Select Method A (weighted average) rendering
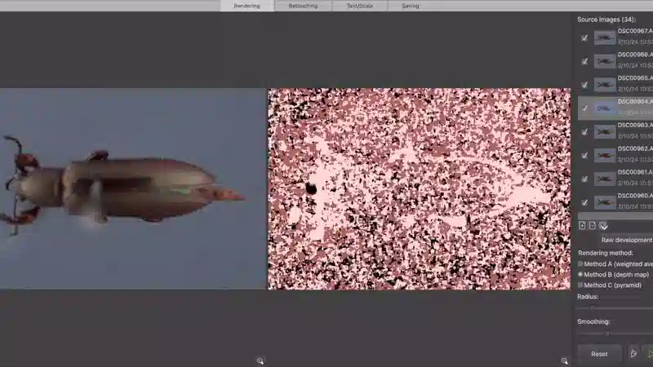Screen dimensions: 653x367 tap(580, 264)
